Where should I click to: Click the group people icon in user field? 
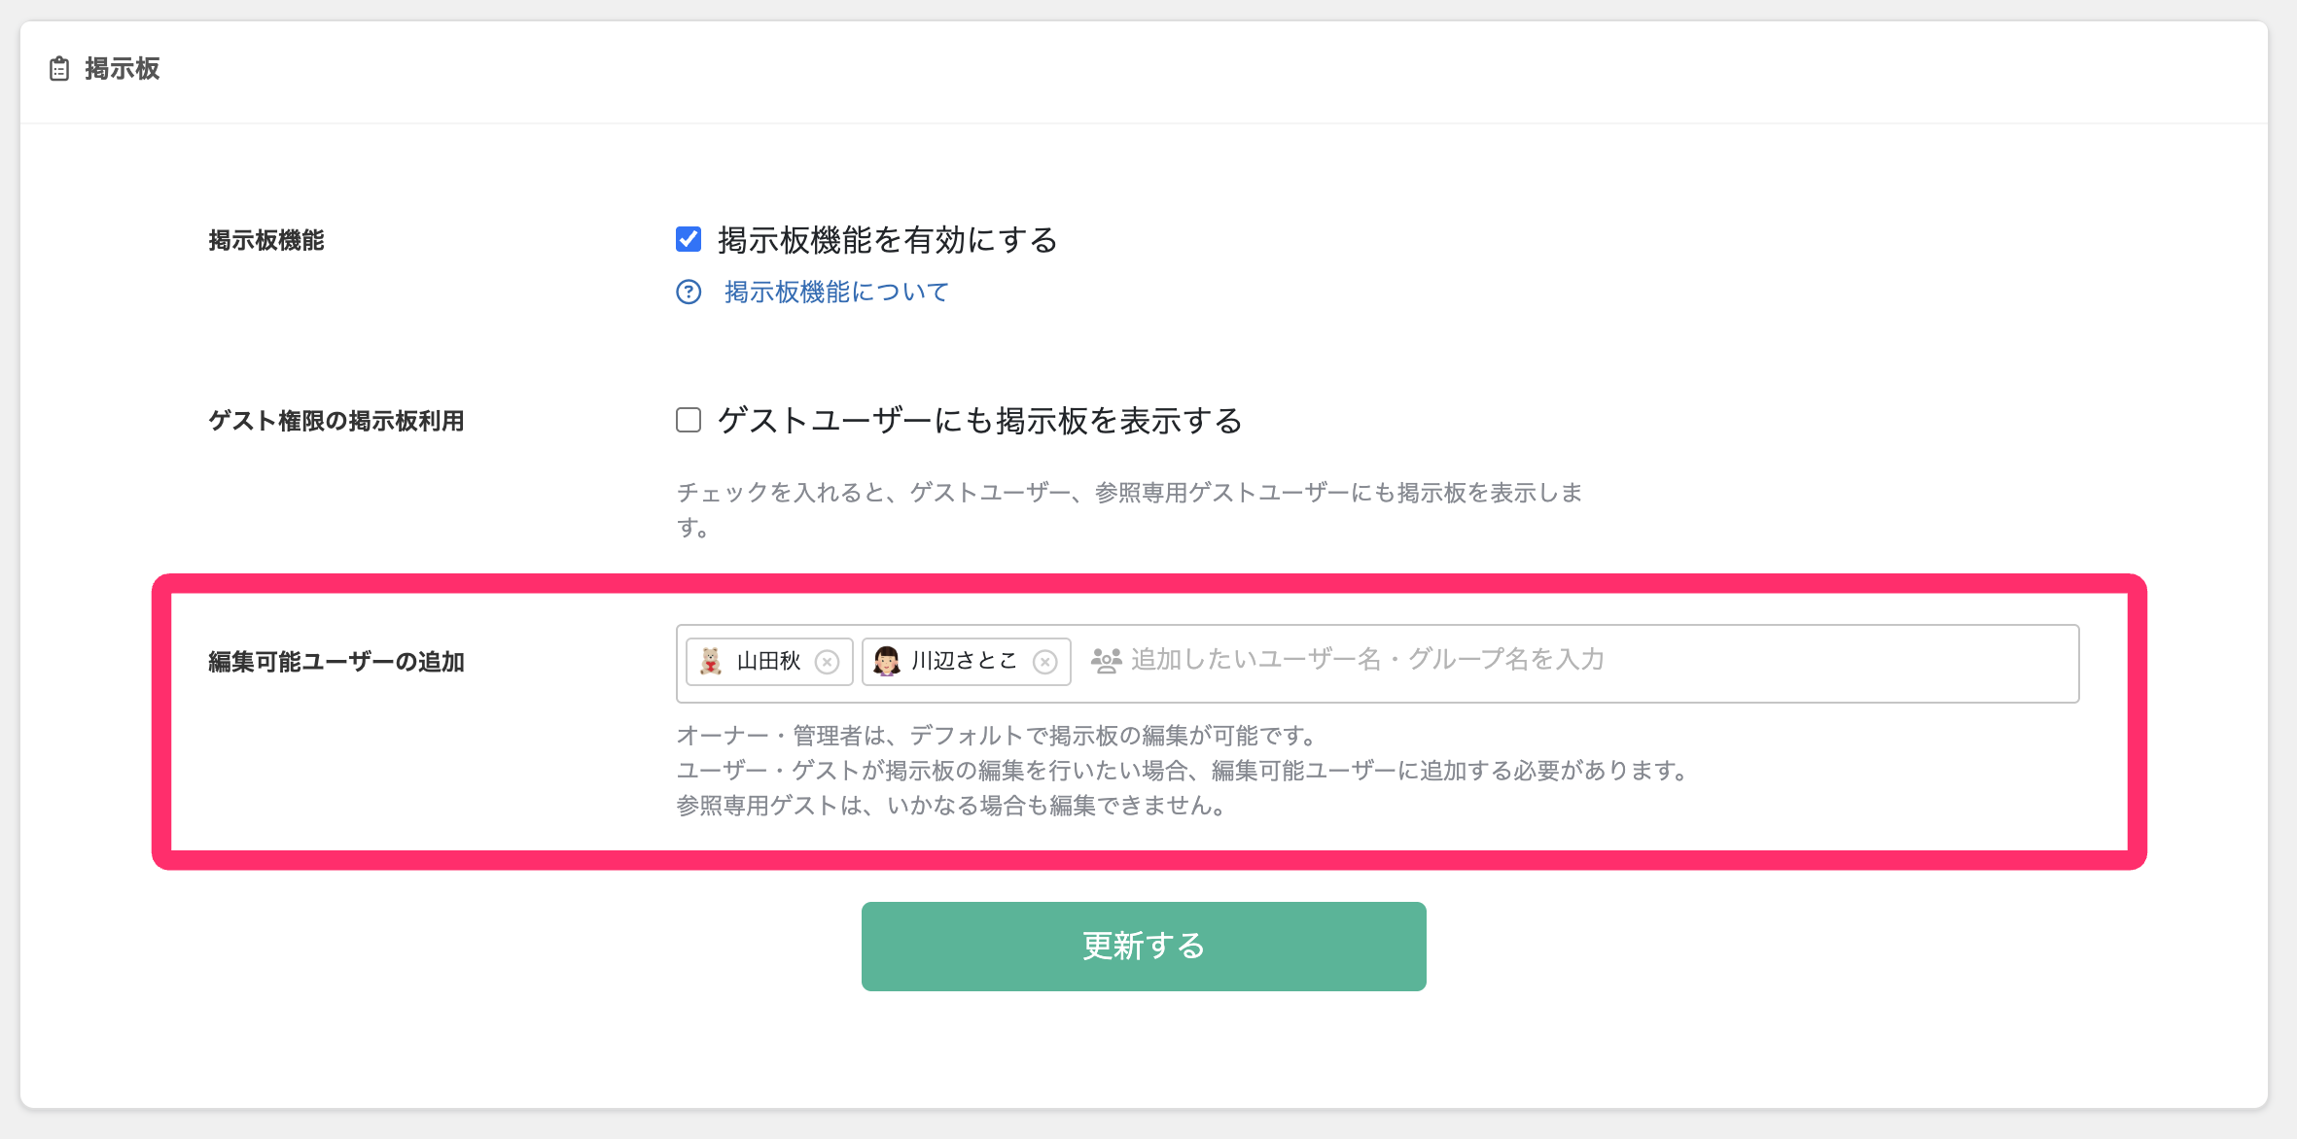coord(1106,661)
